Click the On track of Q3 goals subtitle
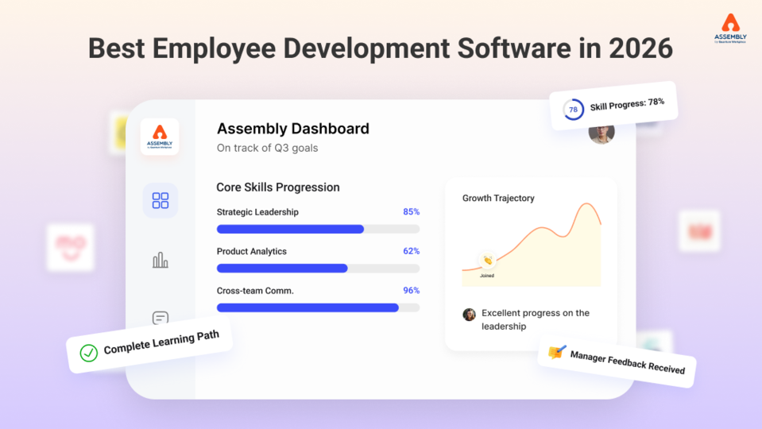The height and width of the screenshot is (429, 762). (x=267, y=149)
